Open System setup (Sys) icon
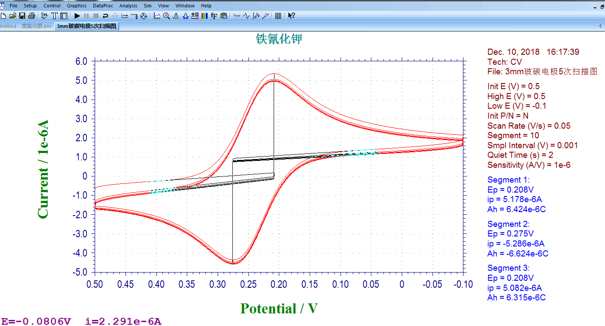605x326 pixels. (44, 16)
